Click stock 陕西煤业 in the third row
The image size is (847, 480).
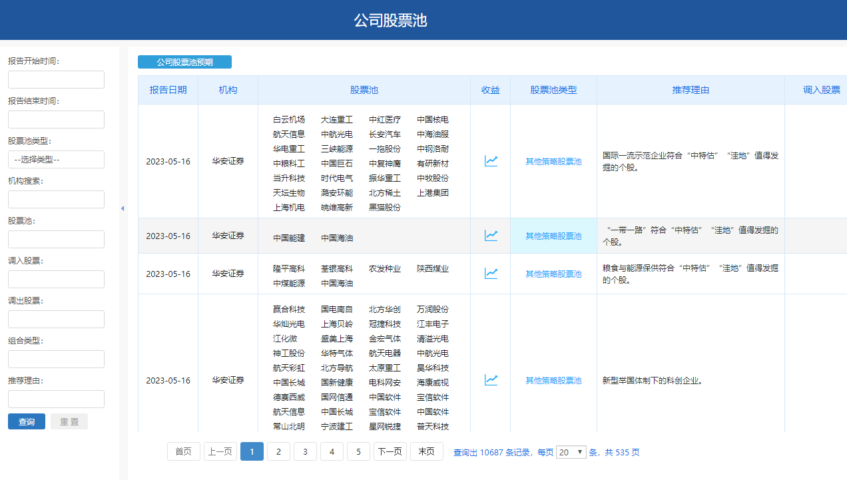(433, 268)
